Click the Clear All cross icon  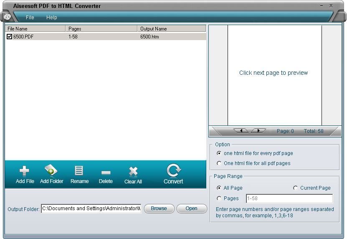(x=133, y=172)
